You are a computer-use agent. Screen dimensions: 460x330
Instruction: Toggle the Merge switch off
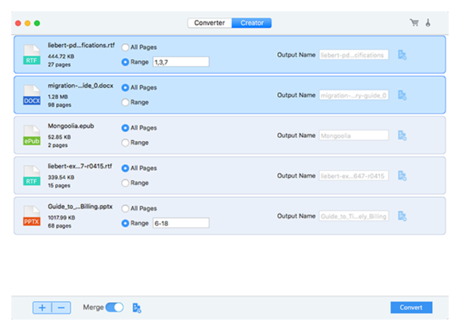click(x=114, y=308)
